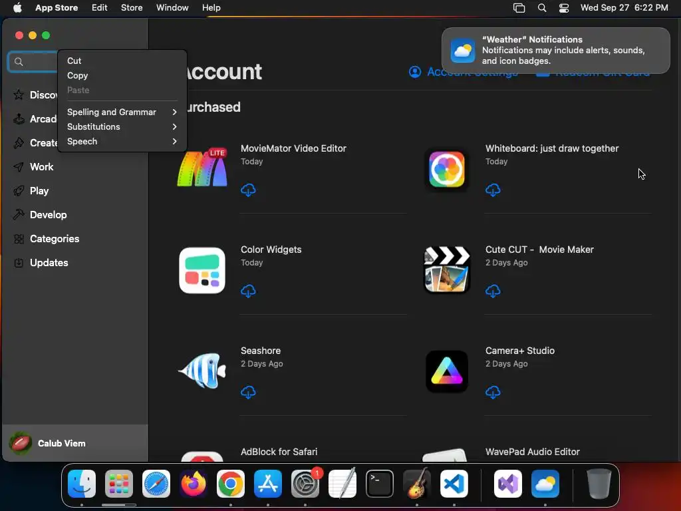Viewport: 681px width, 511px height.
Task: Select the Discover star icon in sidebar
Action: click(x=19, y=94)
